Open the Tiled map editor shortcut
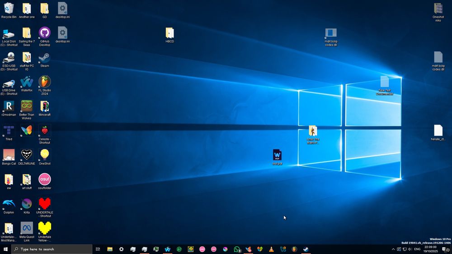The height and width of the screenshot is (254, 452). click(x=9, y=133)
